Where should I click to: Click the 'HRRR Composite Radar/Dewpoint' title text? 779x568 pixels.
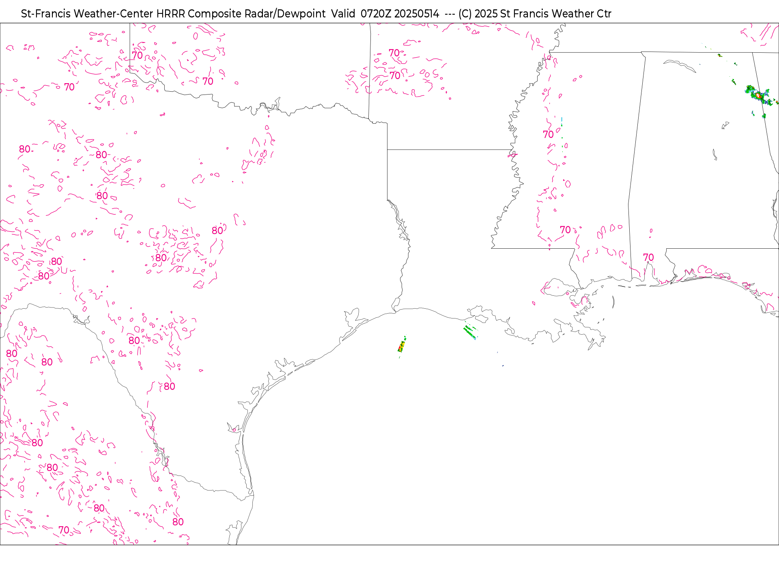click(x=241, y=14)
